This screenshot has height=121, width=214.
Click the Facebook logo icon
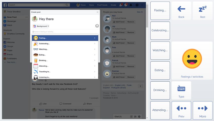point(5,5)
